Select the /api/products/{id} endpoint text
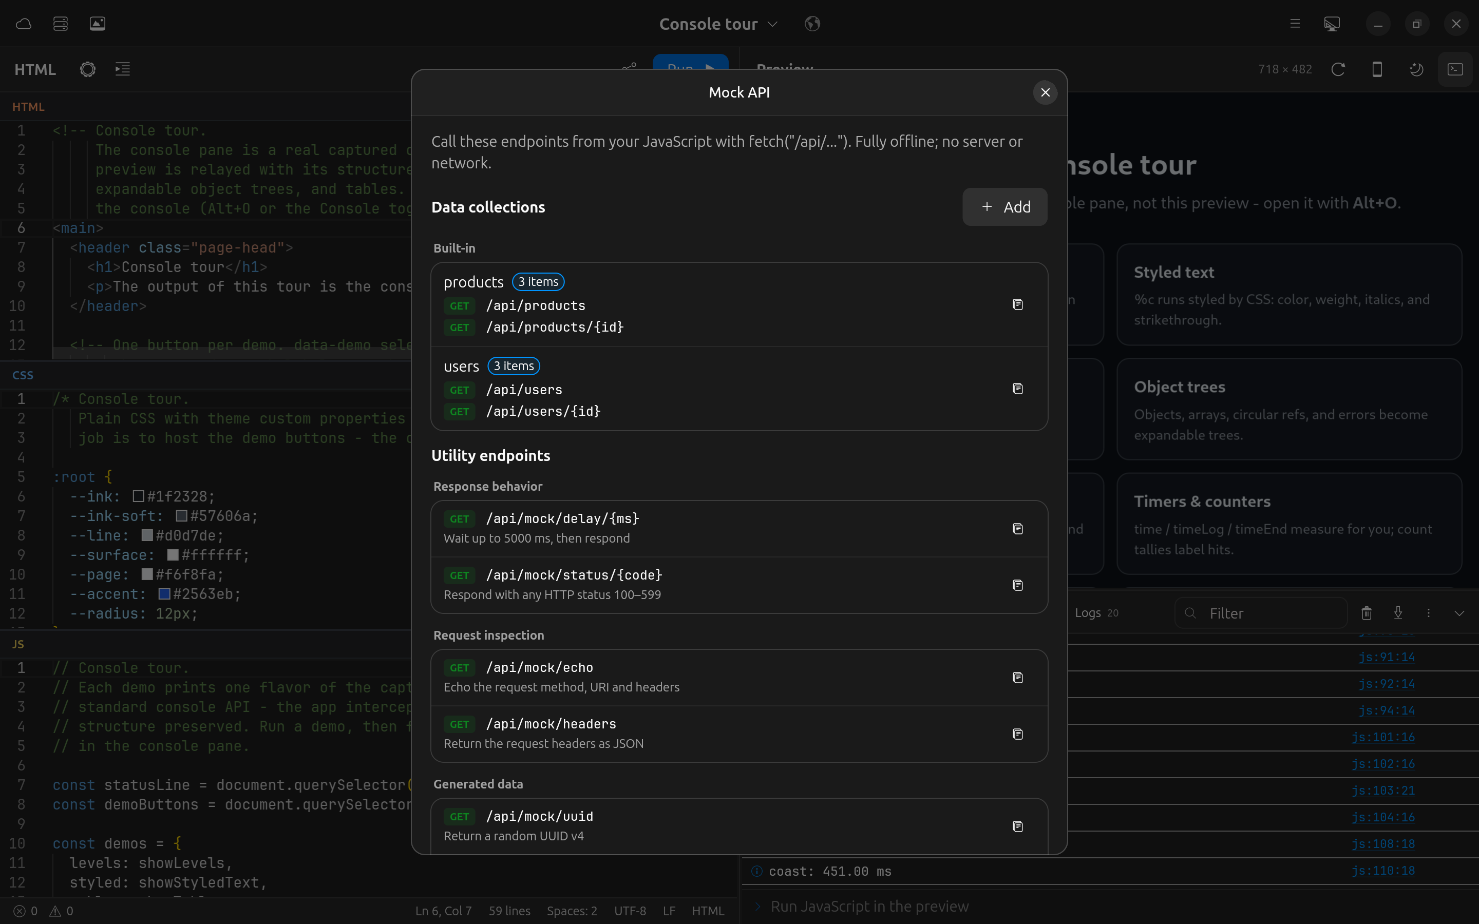The width and height of the screenshot is (1479, 924). 555,327
